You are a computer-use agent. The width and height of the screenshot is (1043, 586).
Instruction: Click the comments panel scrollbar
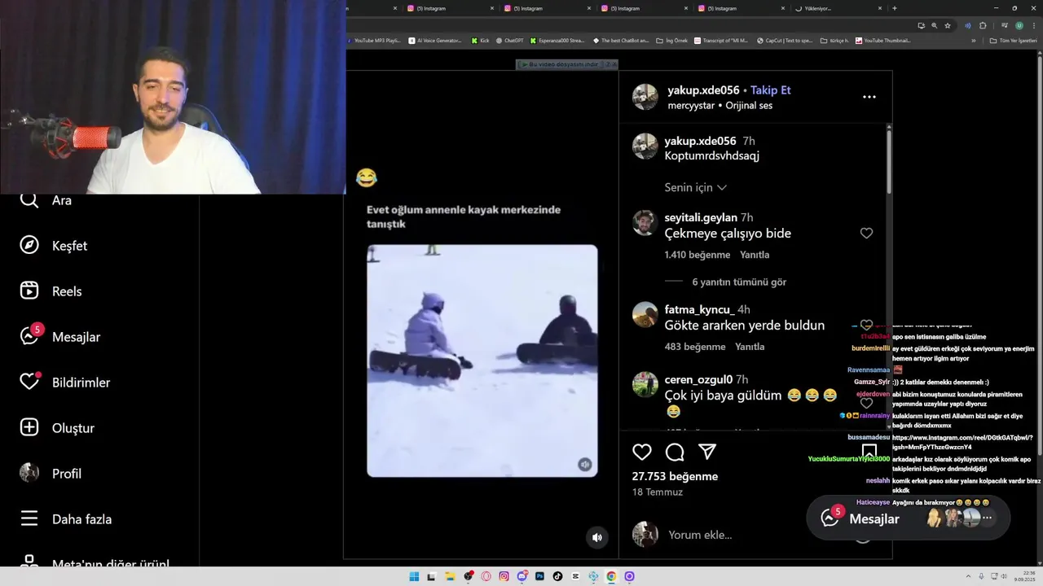[888, 163]
